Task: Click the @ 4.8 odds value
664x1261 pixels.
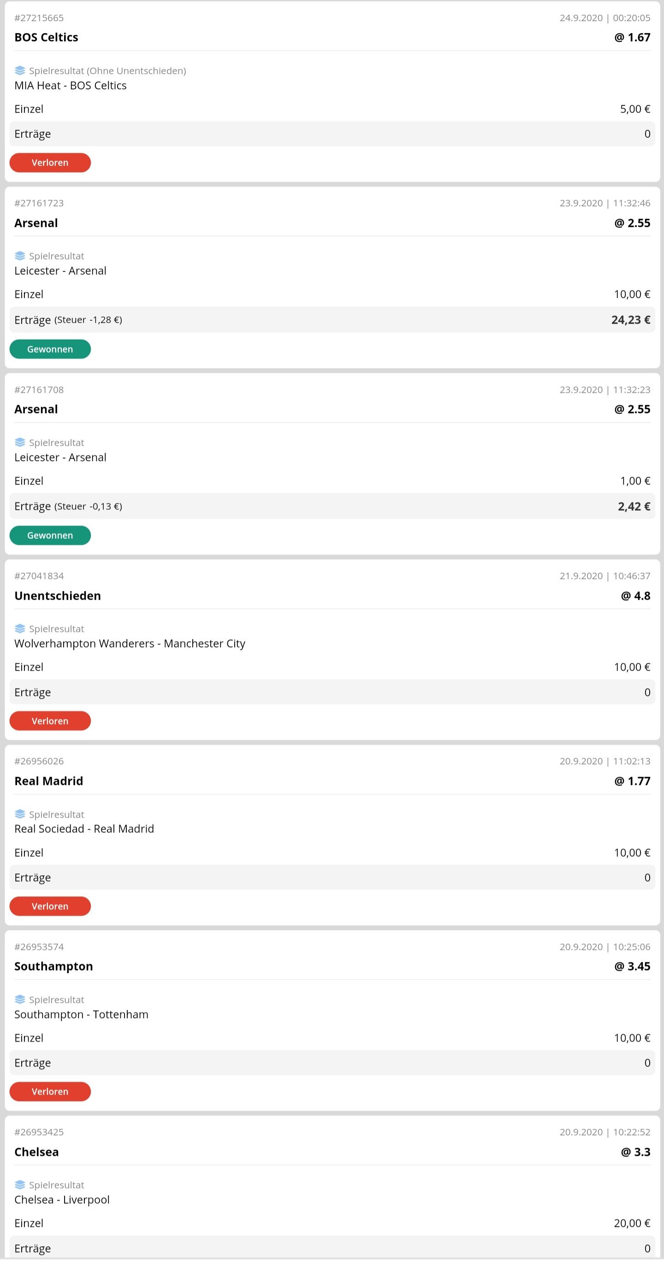Action: [x=635, y=596]
